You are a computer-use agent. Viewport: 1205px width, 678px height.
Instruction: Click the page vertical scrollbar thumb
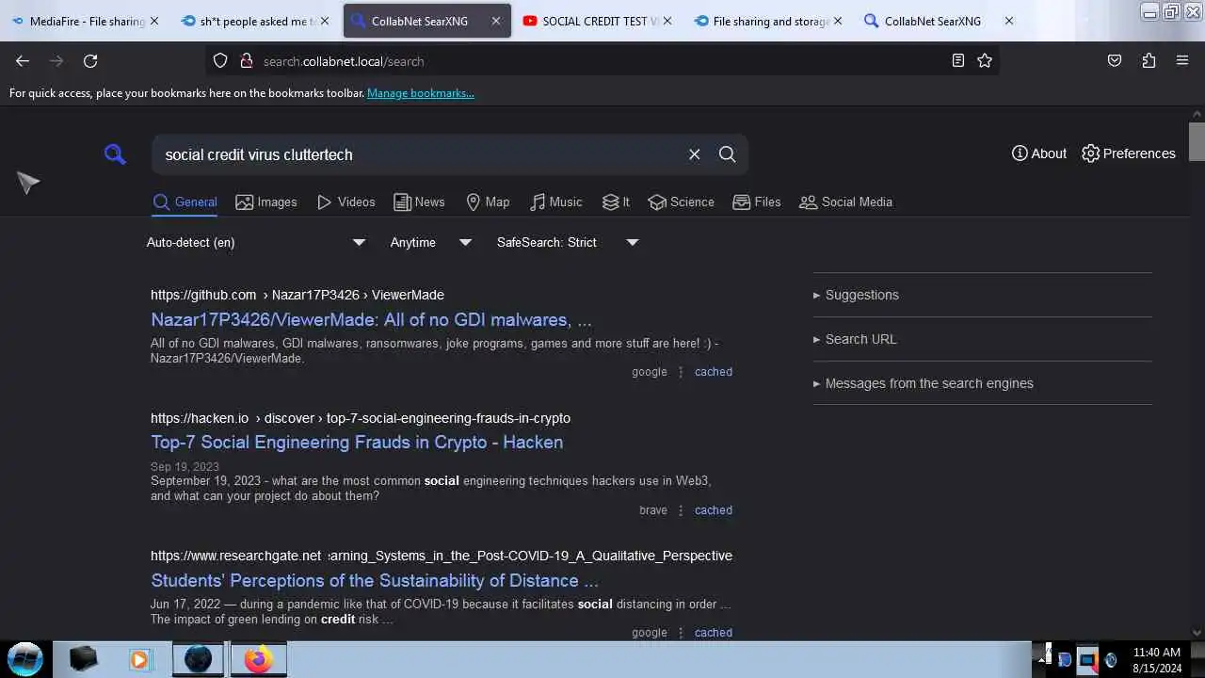(1197, 141)
